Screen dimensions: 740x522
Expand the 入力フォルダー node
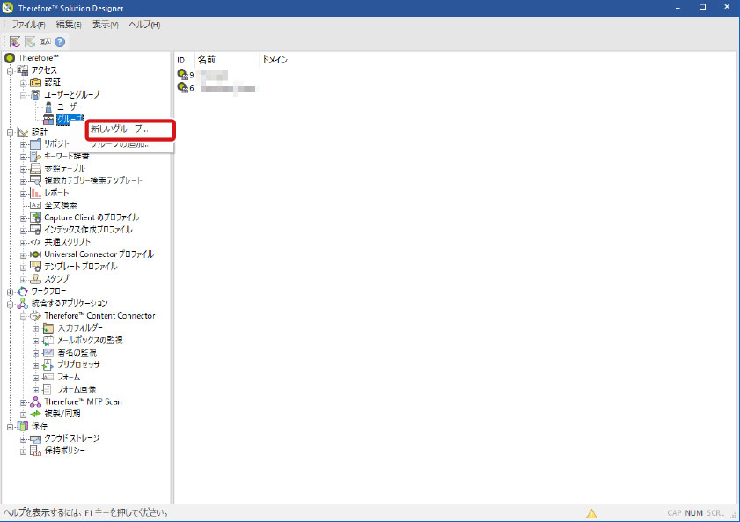pyautogui.click(x=36, y=328)
